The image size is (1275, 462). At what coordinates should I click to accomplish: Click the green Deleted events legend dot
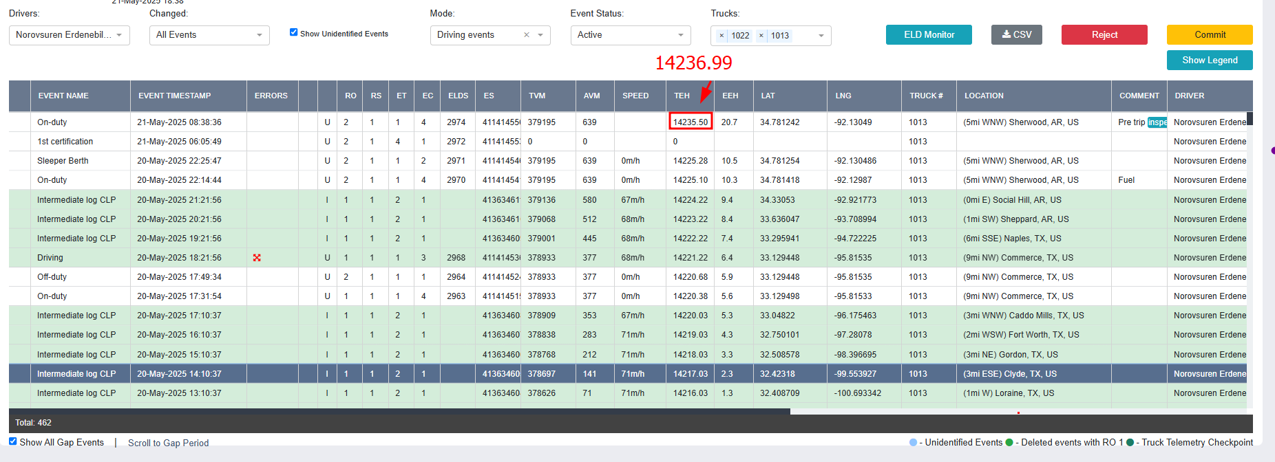(x=1009, y=443)
